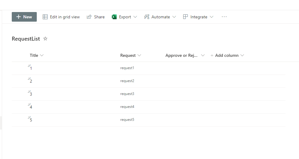Open the more options ellipsis menu
299x159 pixels.
pyautogui.click(x=224, y=17)
